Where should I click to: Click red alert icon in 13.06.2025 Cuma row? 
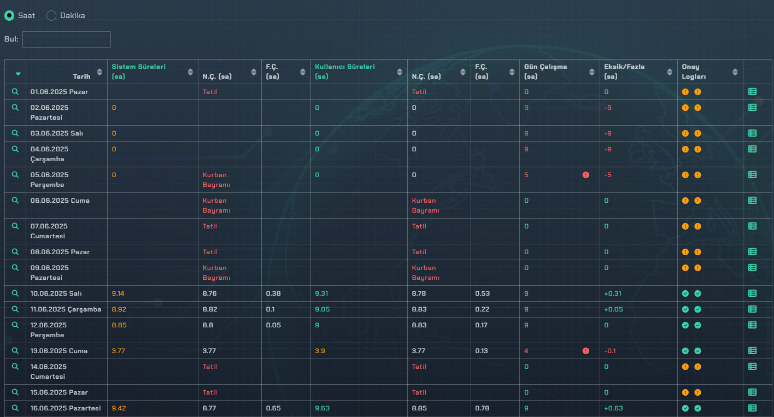point(586,351)
